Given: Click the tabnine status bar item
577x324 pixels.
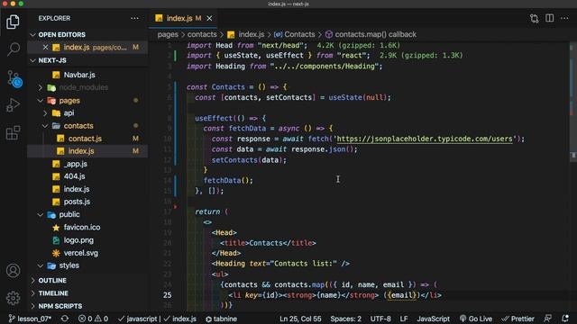Looking at the screenshot, I should (x=221, y=319).
